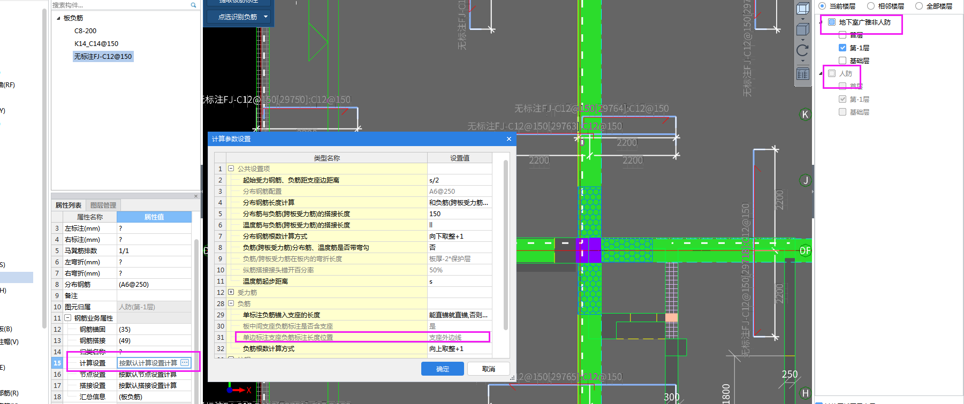The width and height of the screenshot is (964, 404).
Task: Click the 备注 property value cell
Action: (x=154, y=295)
